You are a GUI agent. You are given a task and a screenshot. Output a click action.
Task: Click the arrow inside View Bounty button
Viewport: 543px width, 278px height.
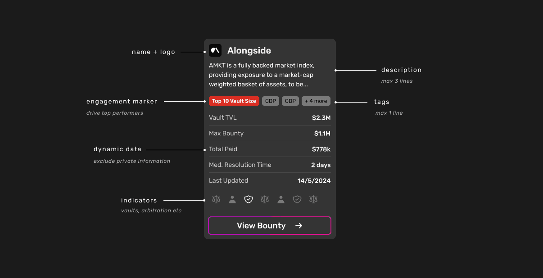click(x=299, y=226)
